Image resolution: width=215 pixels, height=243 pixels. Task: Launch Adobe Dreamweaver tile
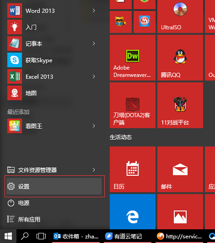tap(133, 58)
